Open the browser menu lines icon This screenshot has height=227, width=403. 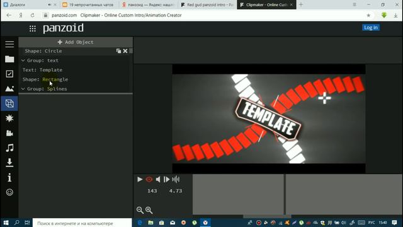(355, 4)
